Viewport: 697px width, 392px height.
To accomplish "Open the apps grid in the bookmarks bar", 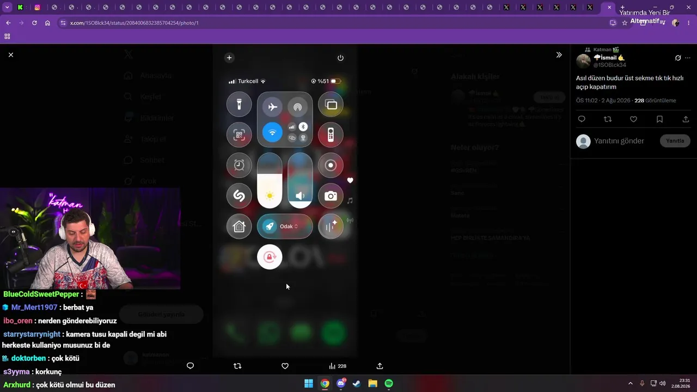I will point(7,36).
